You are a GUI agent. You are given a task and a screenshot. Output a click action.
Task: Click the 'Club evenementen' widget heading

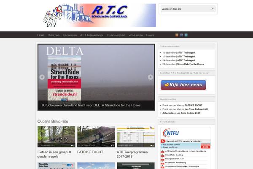click(170, 46)
